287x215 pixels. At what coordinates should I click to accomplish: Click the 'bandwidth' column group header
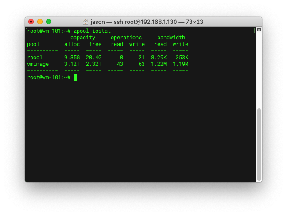[171, 38]
